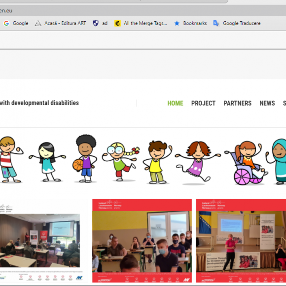This screenshot has width=286, height=286.
Task: Click the cartoon girl with black hair
Action: (x=47, y=162)
